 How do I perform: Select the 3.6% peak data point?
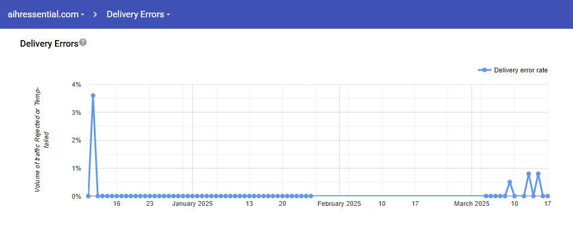pos(93,95)
